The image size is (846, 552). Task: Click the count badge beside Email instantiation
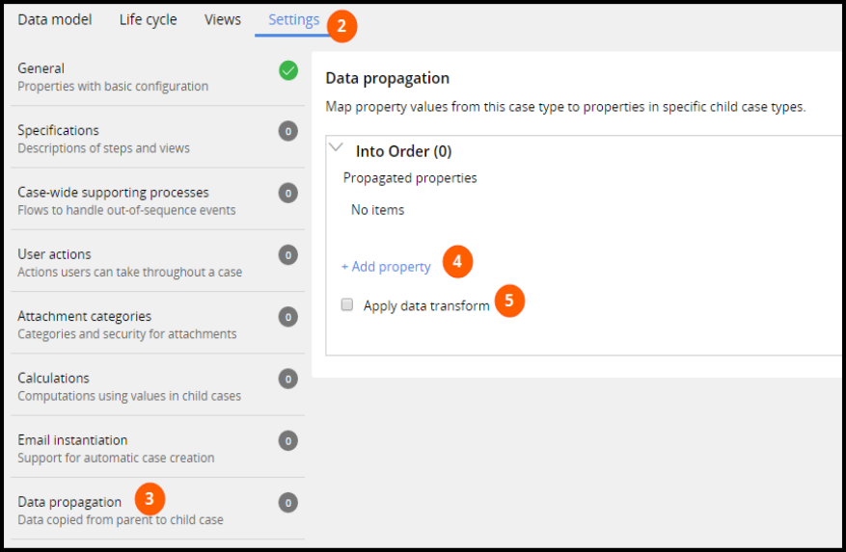tap(287, 440)
